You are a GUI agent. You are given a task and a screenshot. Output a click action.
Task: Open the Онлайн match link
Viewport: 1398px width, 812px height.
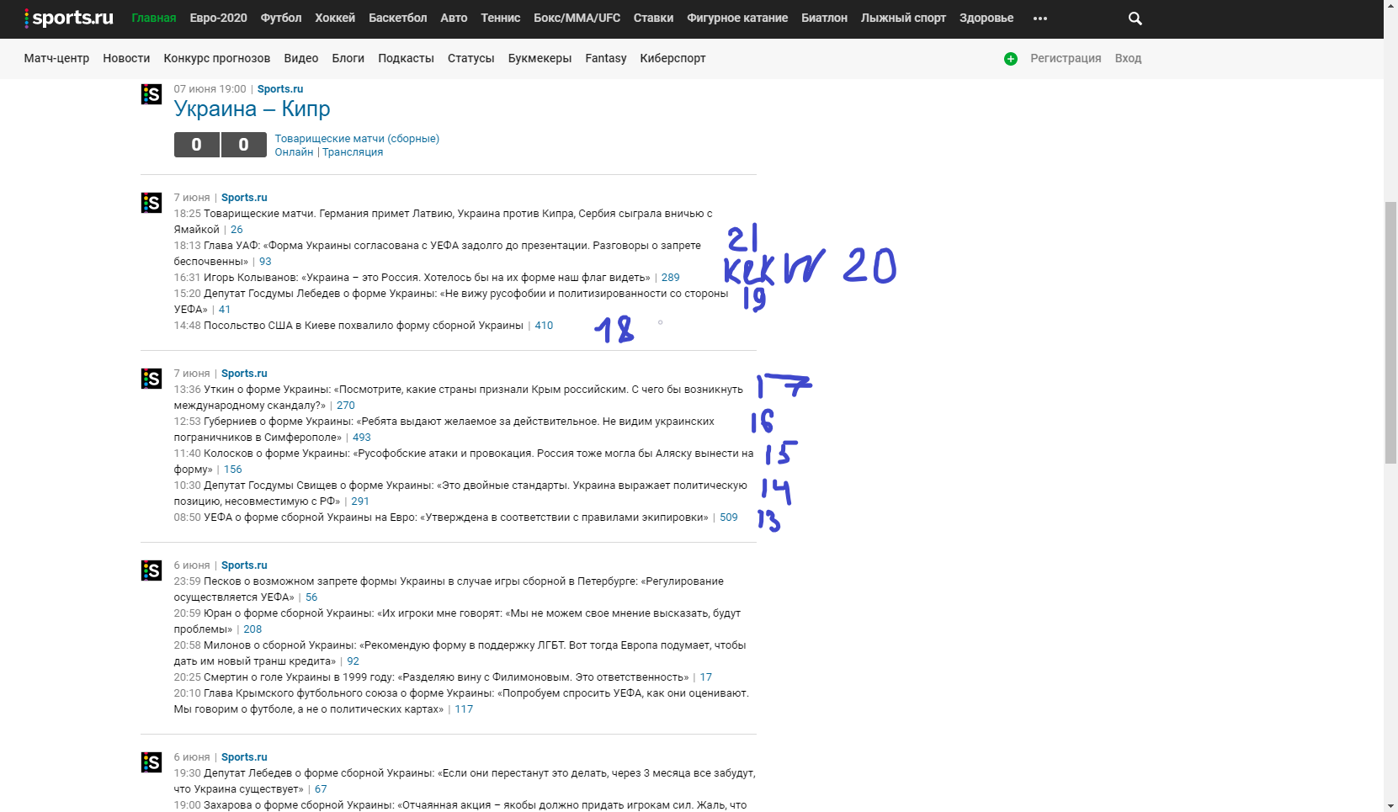click(294, 152)
